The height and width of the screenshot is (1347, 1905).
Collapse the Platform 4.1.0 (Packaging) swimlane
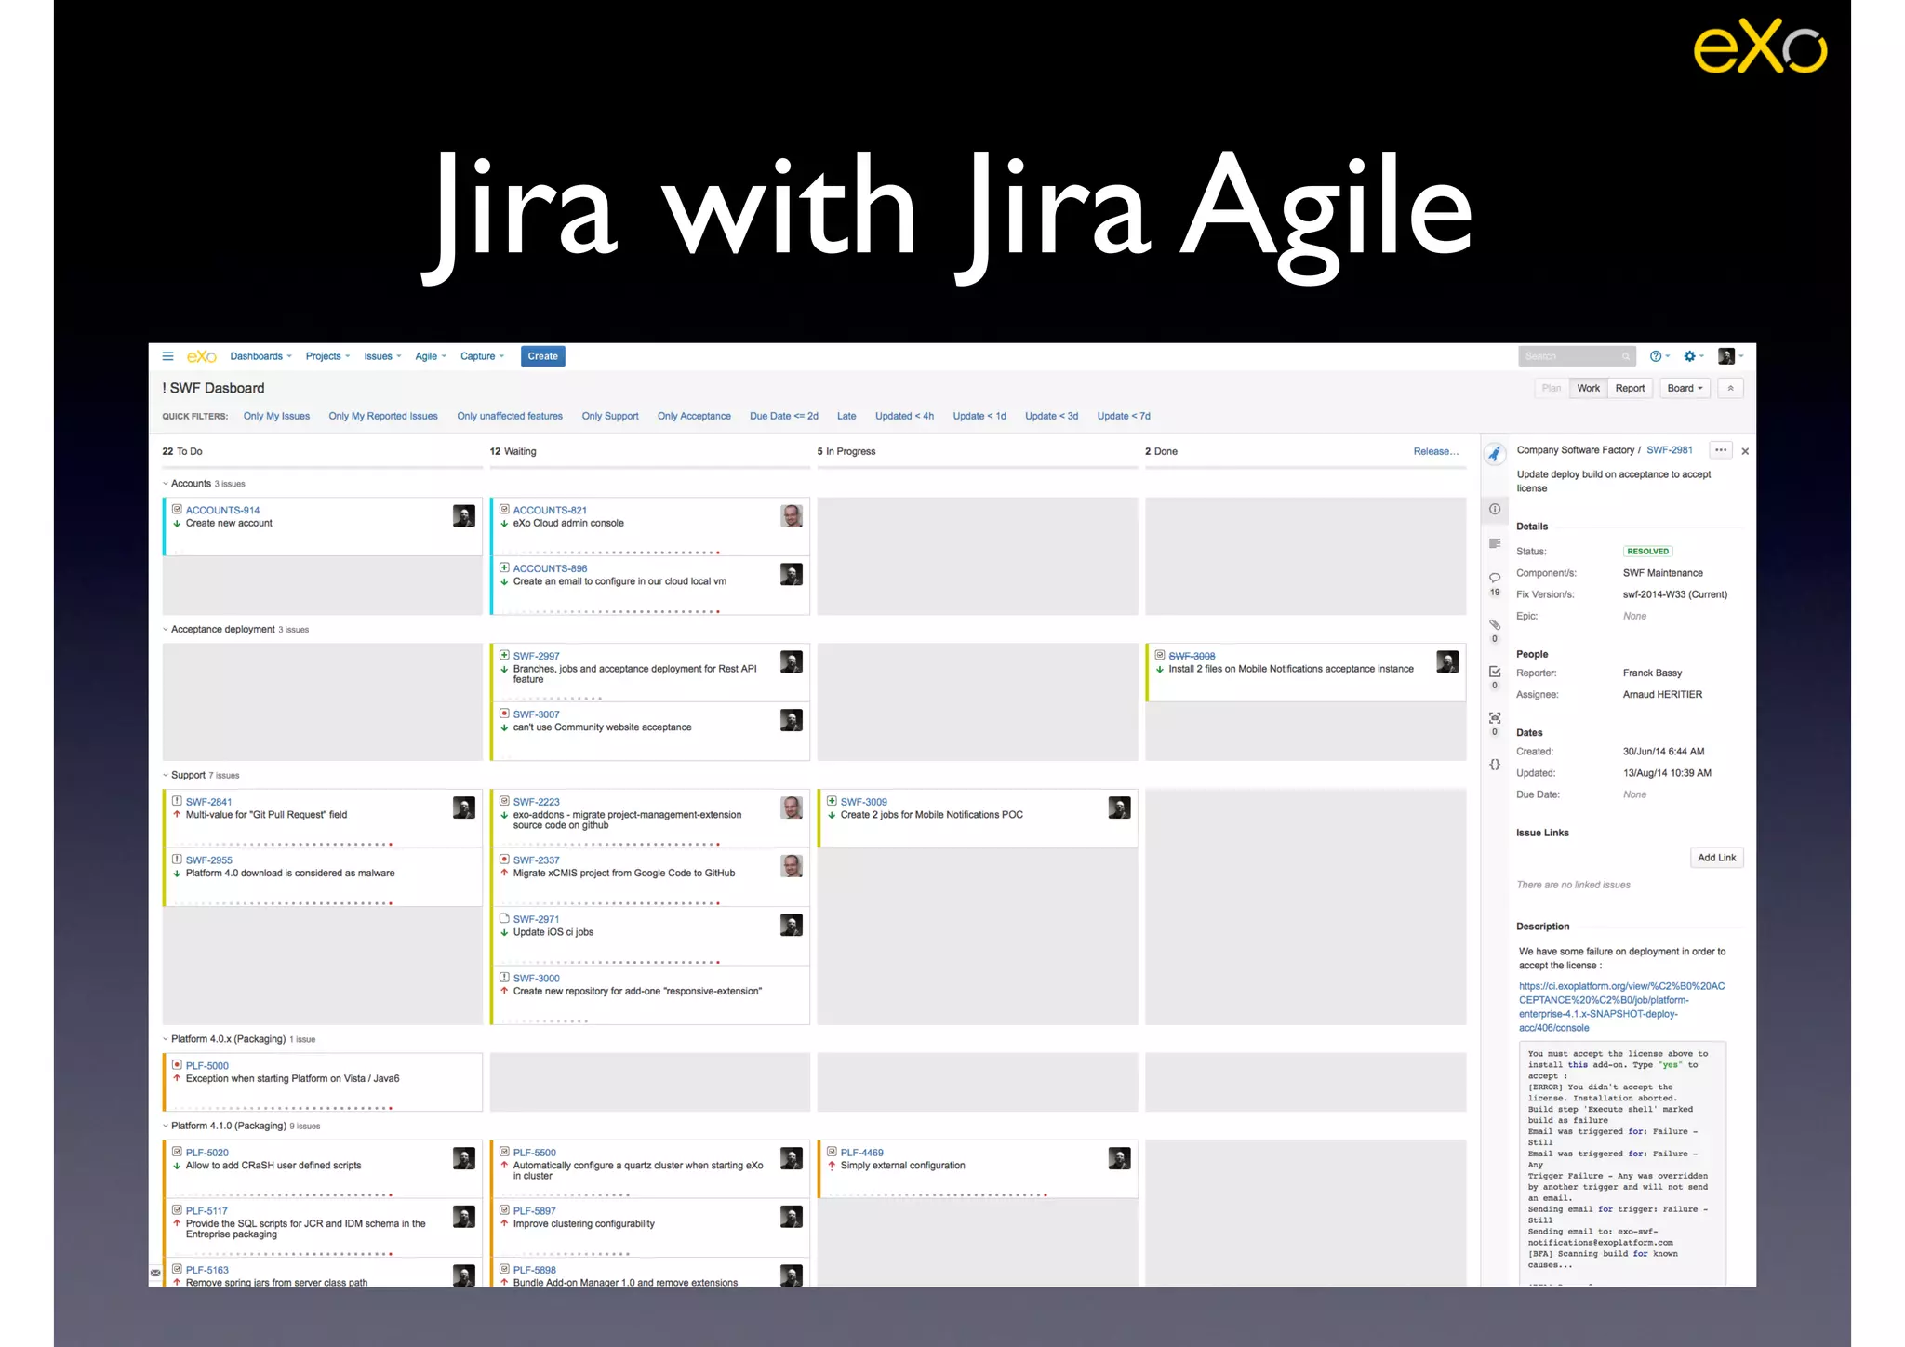pyautogui.click(x=166, y=1126)
